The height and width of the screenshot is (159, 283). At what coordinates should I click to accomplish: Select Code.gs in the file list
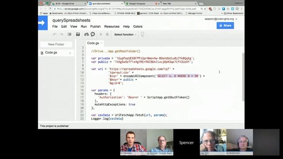[56, 53]
